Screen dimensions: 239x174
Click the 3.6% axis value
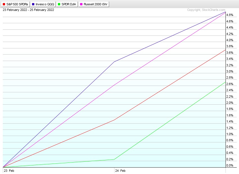tap(230, 53)
